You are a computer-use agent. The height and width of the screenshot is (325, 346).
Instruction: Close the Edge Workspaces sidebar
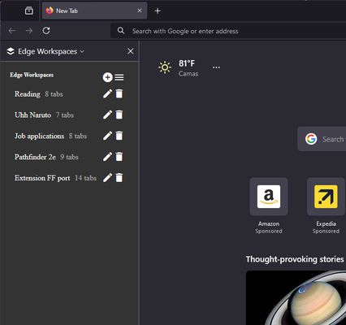click(130, 51)
